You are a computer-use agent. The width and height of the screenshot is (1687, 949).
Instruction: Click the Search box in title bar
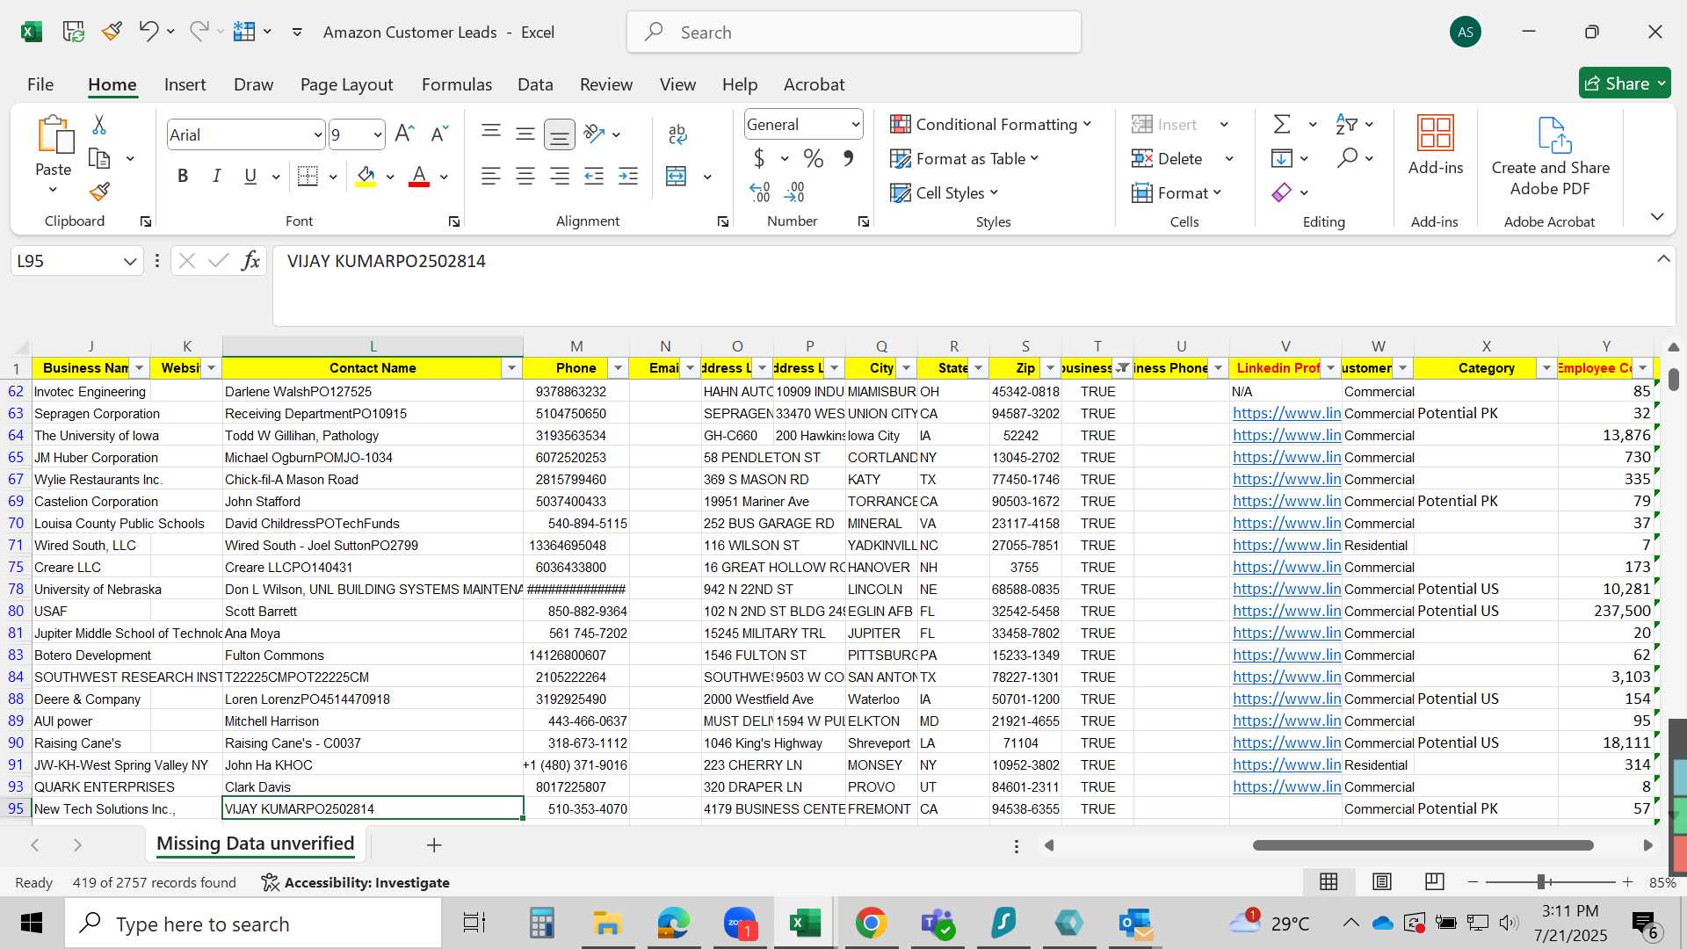pyautogui.click(x=854, y=33)
